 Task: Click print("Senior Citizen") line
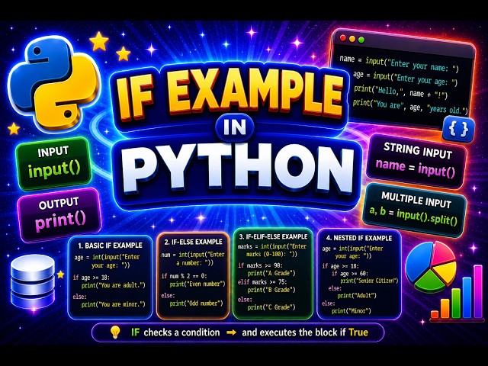[x=369, y=281]
